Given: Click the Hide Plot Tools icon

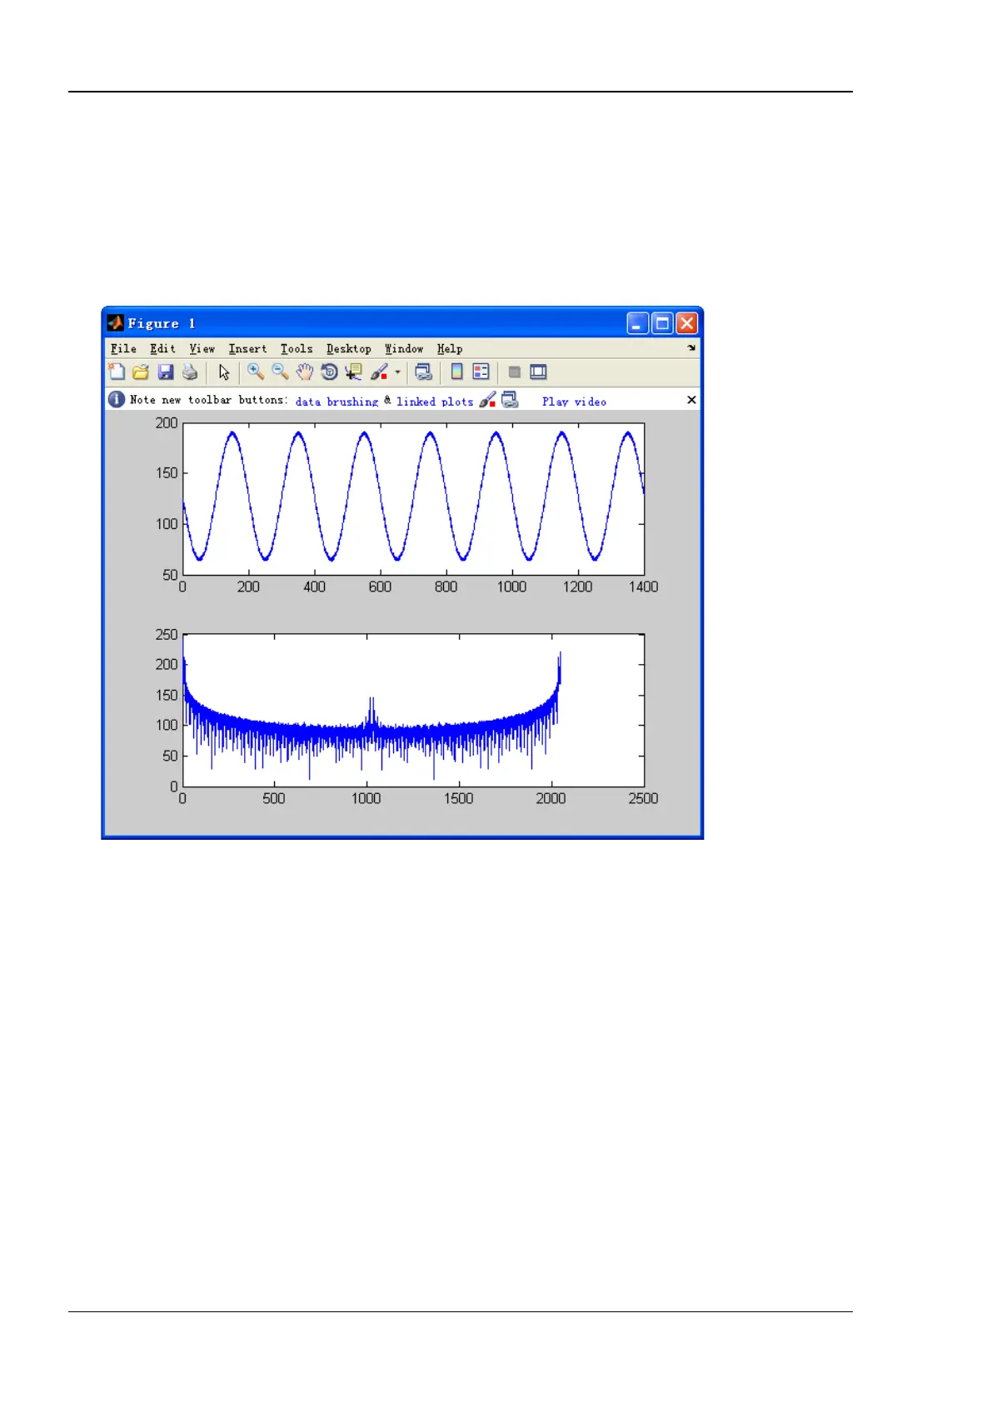Looking at the screenshot, I should 515,372.
